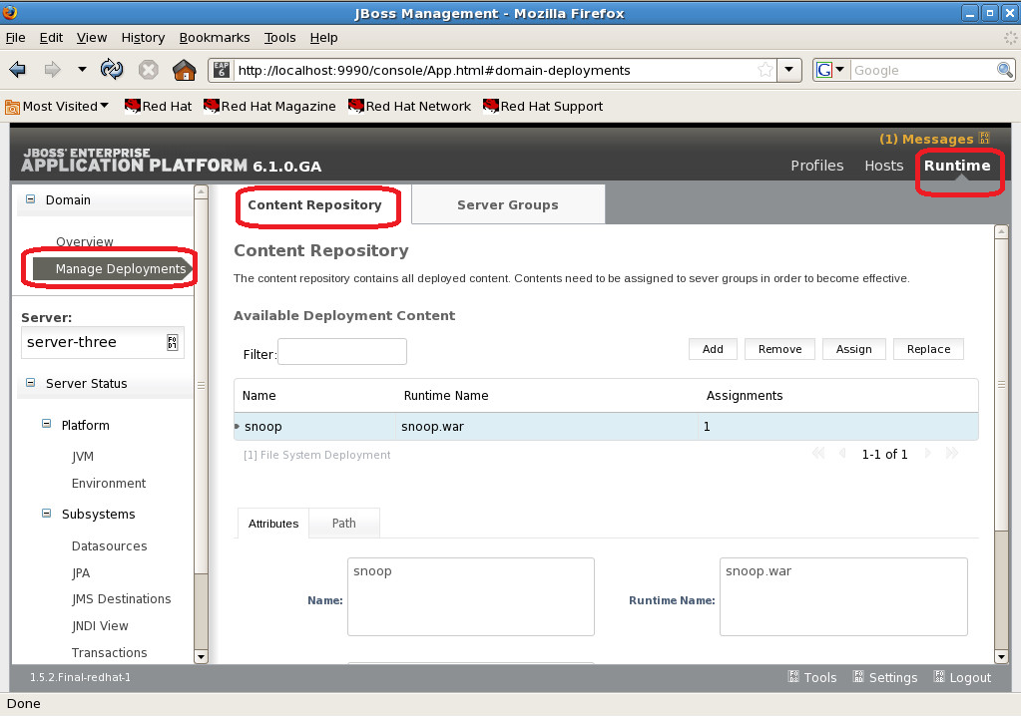This screenshot has height=716, width=1021.
Task: Open the History menu
Action: tap(143, 38)
